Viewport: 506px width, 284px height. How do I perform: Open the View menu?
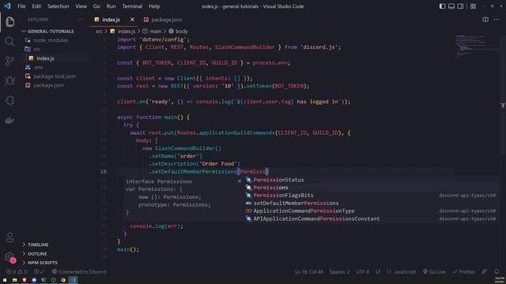(x=81, y=6)
